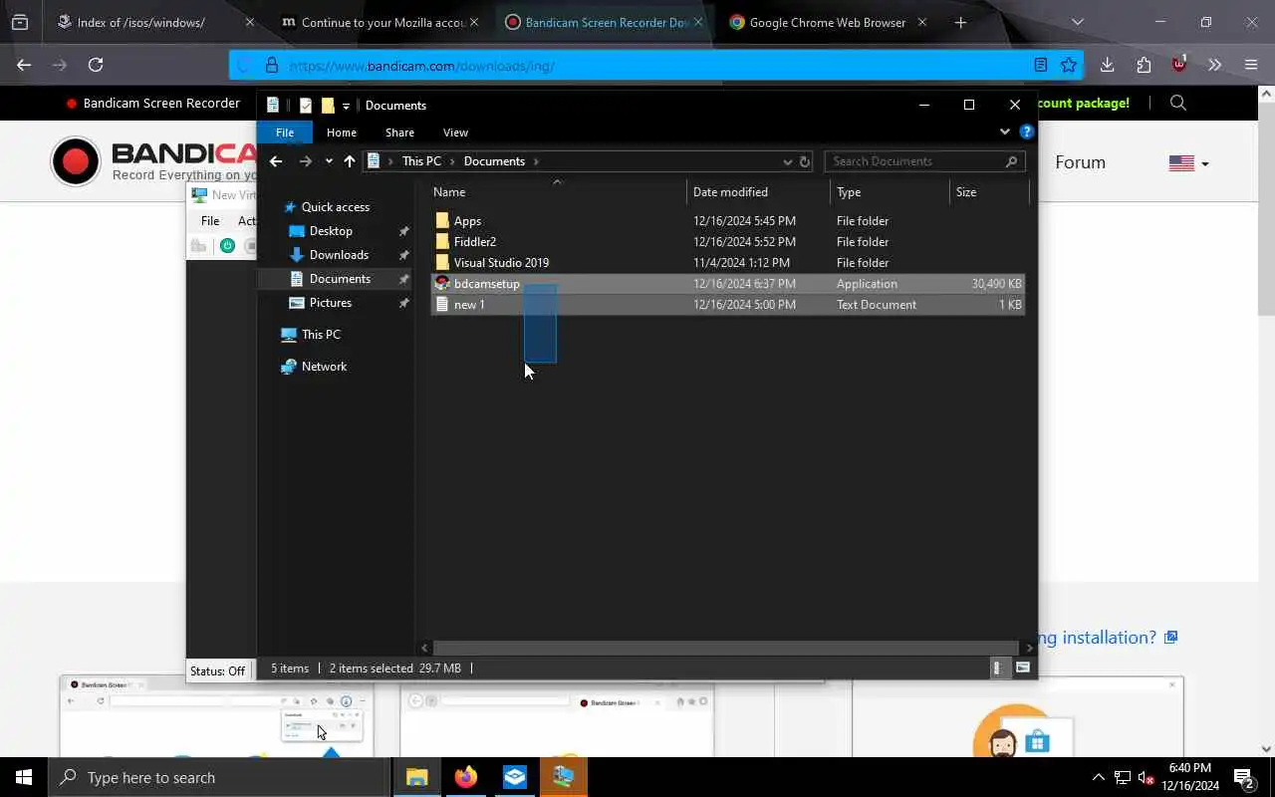Image resolution: width=1275 pixels, height=797 pixels.
Task: Bookmark this page with the star
Action: 1069,65
